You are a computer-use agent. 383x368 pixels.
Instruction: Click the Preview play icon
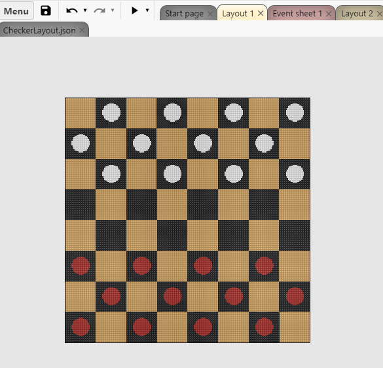pos(134,10)
